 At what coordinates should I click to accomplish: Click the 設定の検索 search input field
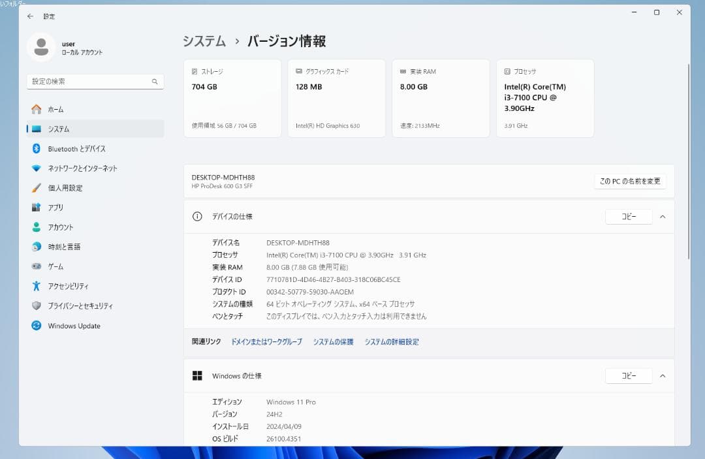click(x=91, y=81)
